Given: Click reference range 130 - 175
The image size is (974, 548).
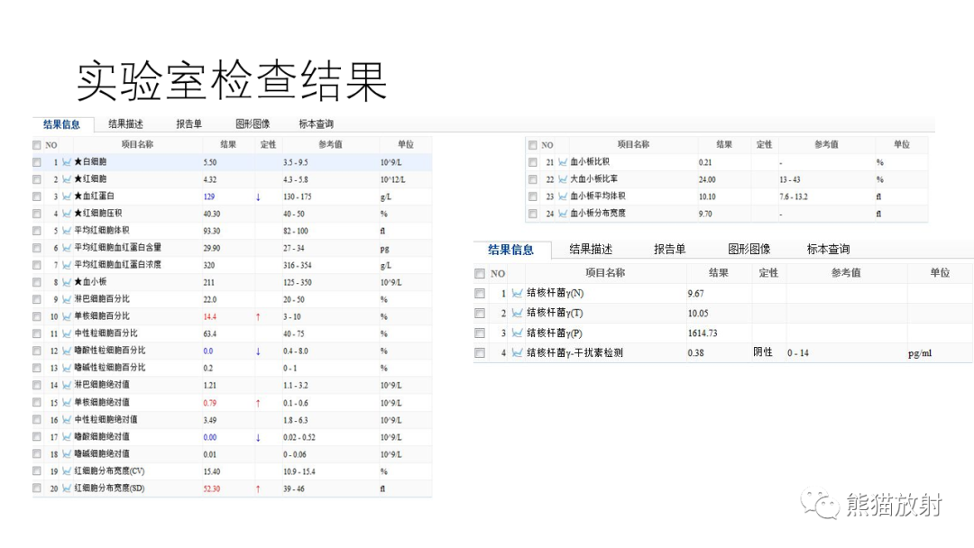Looking at the screenshot, I should (298, 196).
